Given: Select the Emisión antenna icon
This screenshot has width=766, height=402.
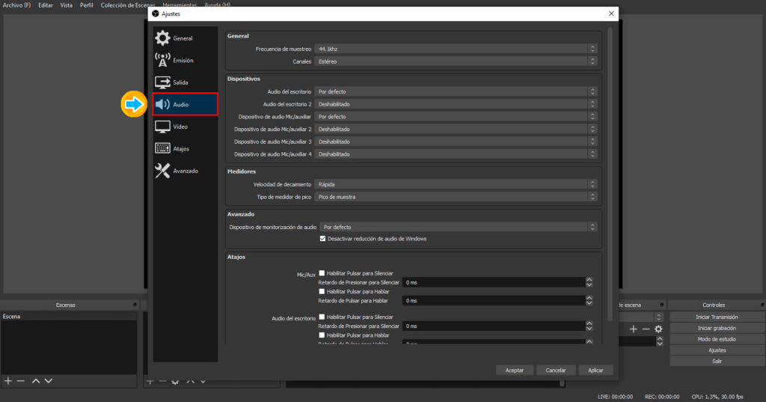Looking at the screenshot, I should (162, 60).
